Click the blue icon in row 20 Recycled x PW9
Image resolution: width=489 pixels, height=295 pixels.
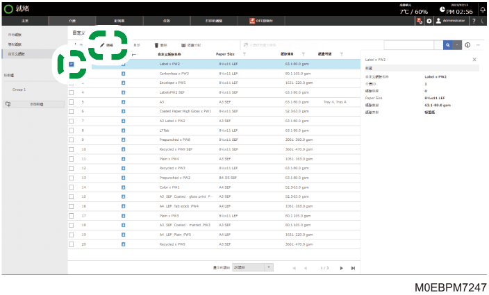123,244
